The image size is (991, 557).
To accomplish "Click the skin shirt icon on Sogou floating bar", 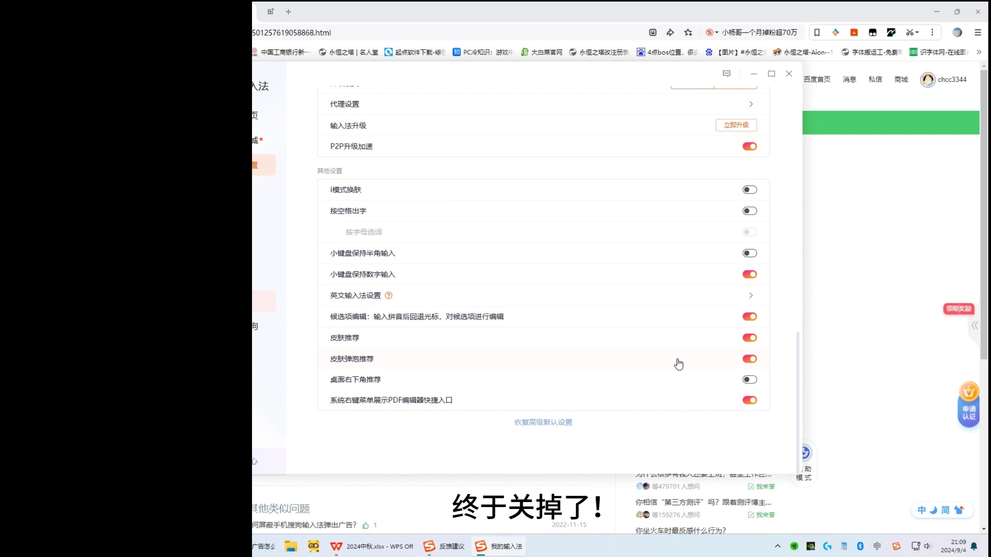I will click(959, 510).
